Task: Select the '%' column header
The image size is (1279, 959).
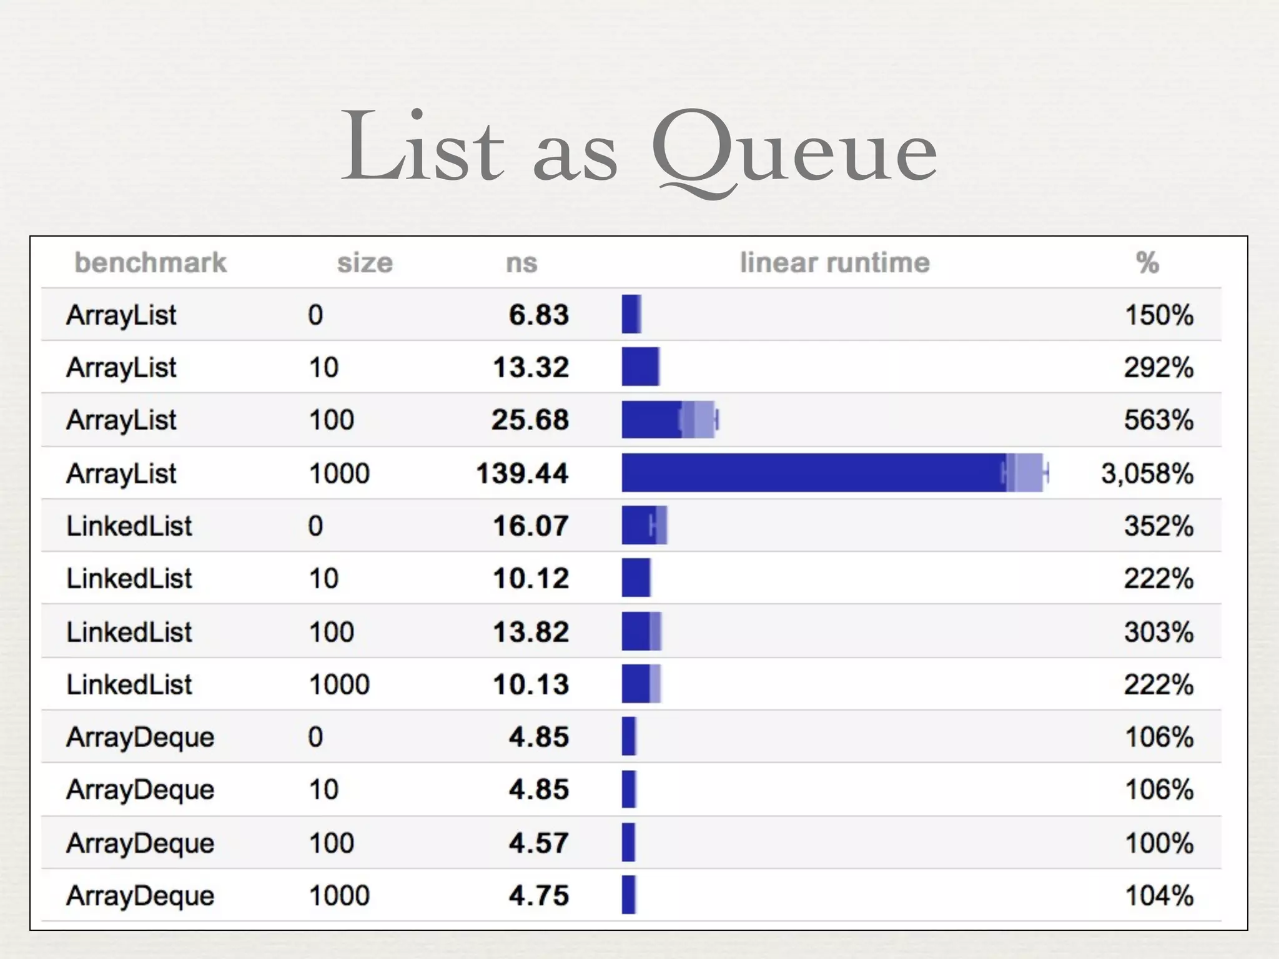Action: coord(1148,263)
